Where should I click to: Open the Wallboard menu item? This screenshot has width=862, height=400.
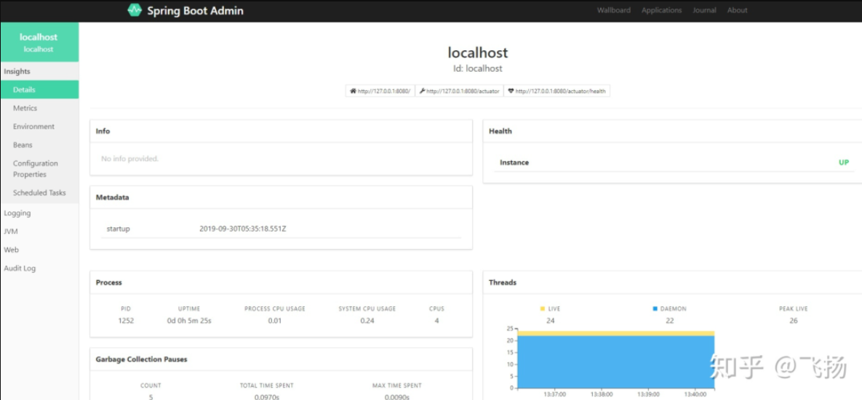point(613,10)
